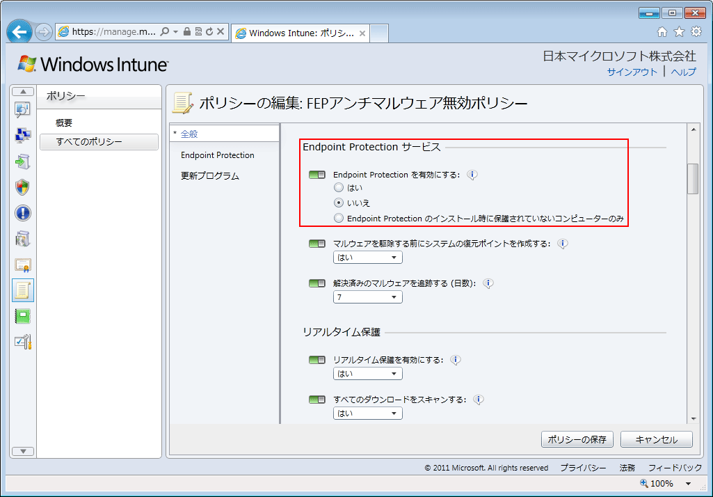The height and width of the screenshot is (497, 713).
Task: Toggle switch for 解決済みのマルウェアを追跡する
Action: pyautogui.click(x=317, y=283)
